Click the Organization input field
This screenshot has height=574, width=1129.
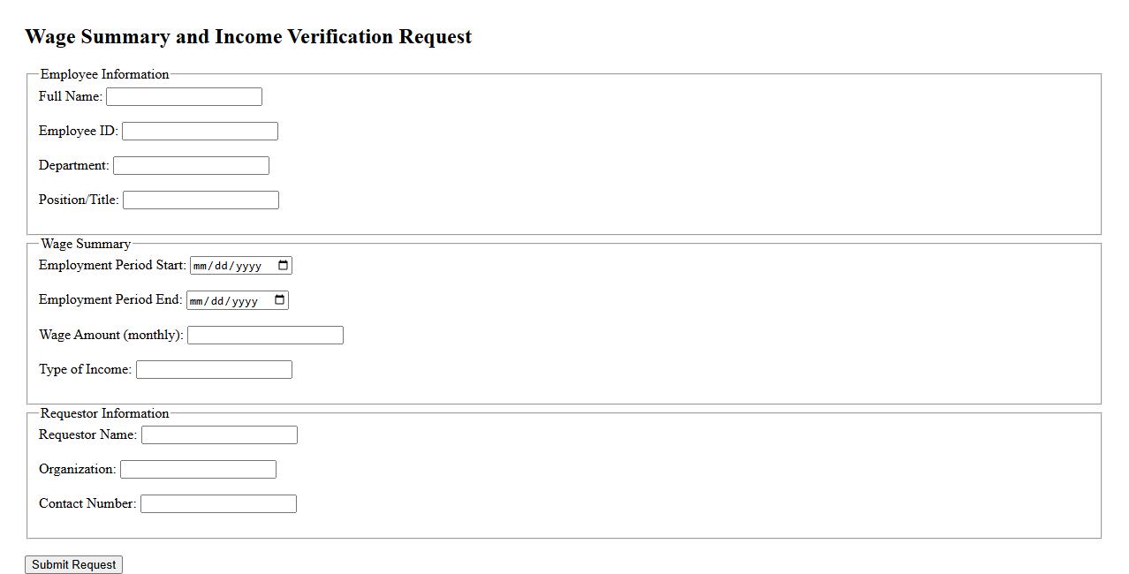(x=198, y=469)
